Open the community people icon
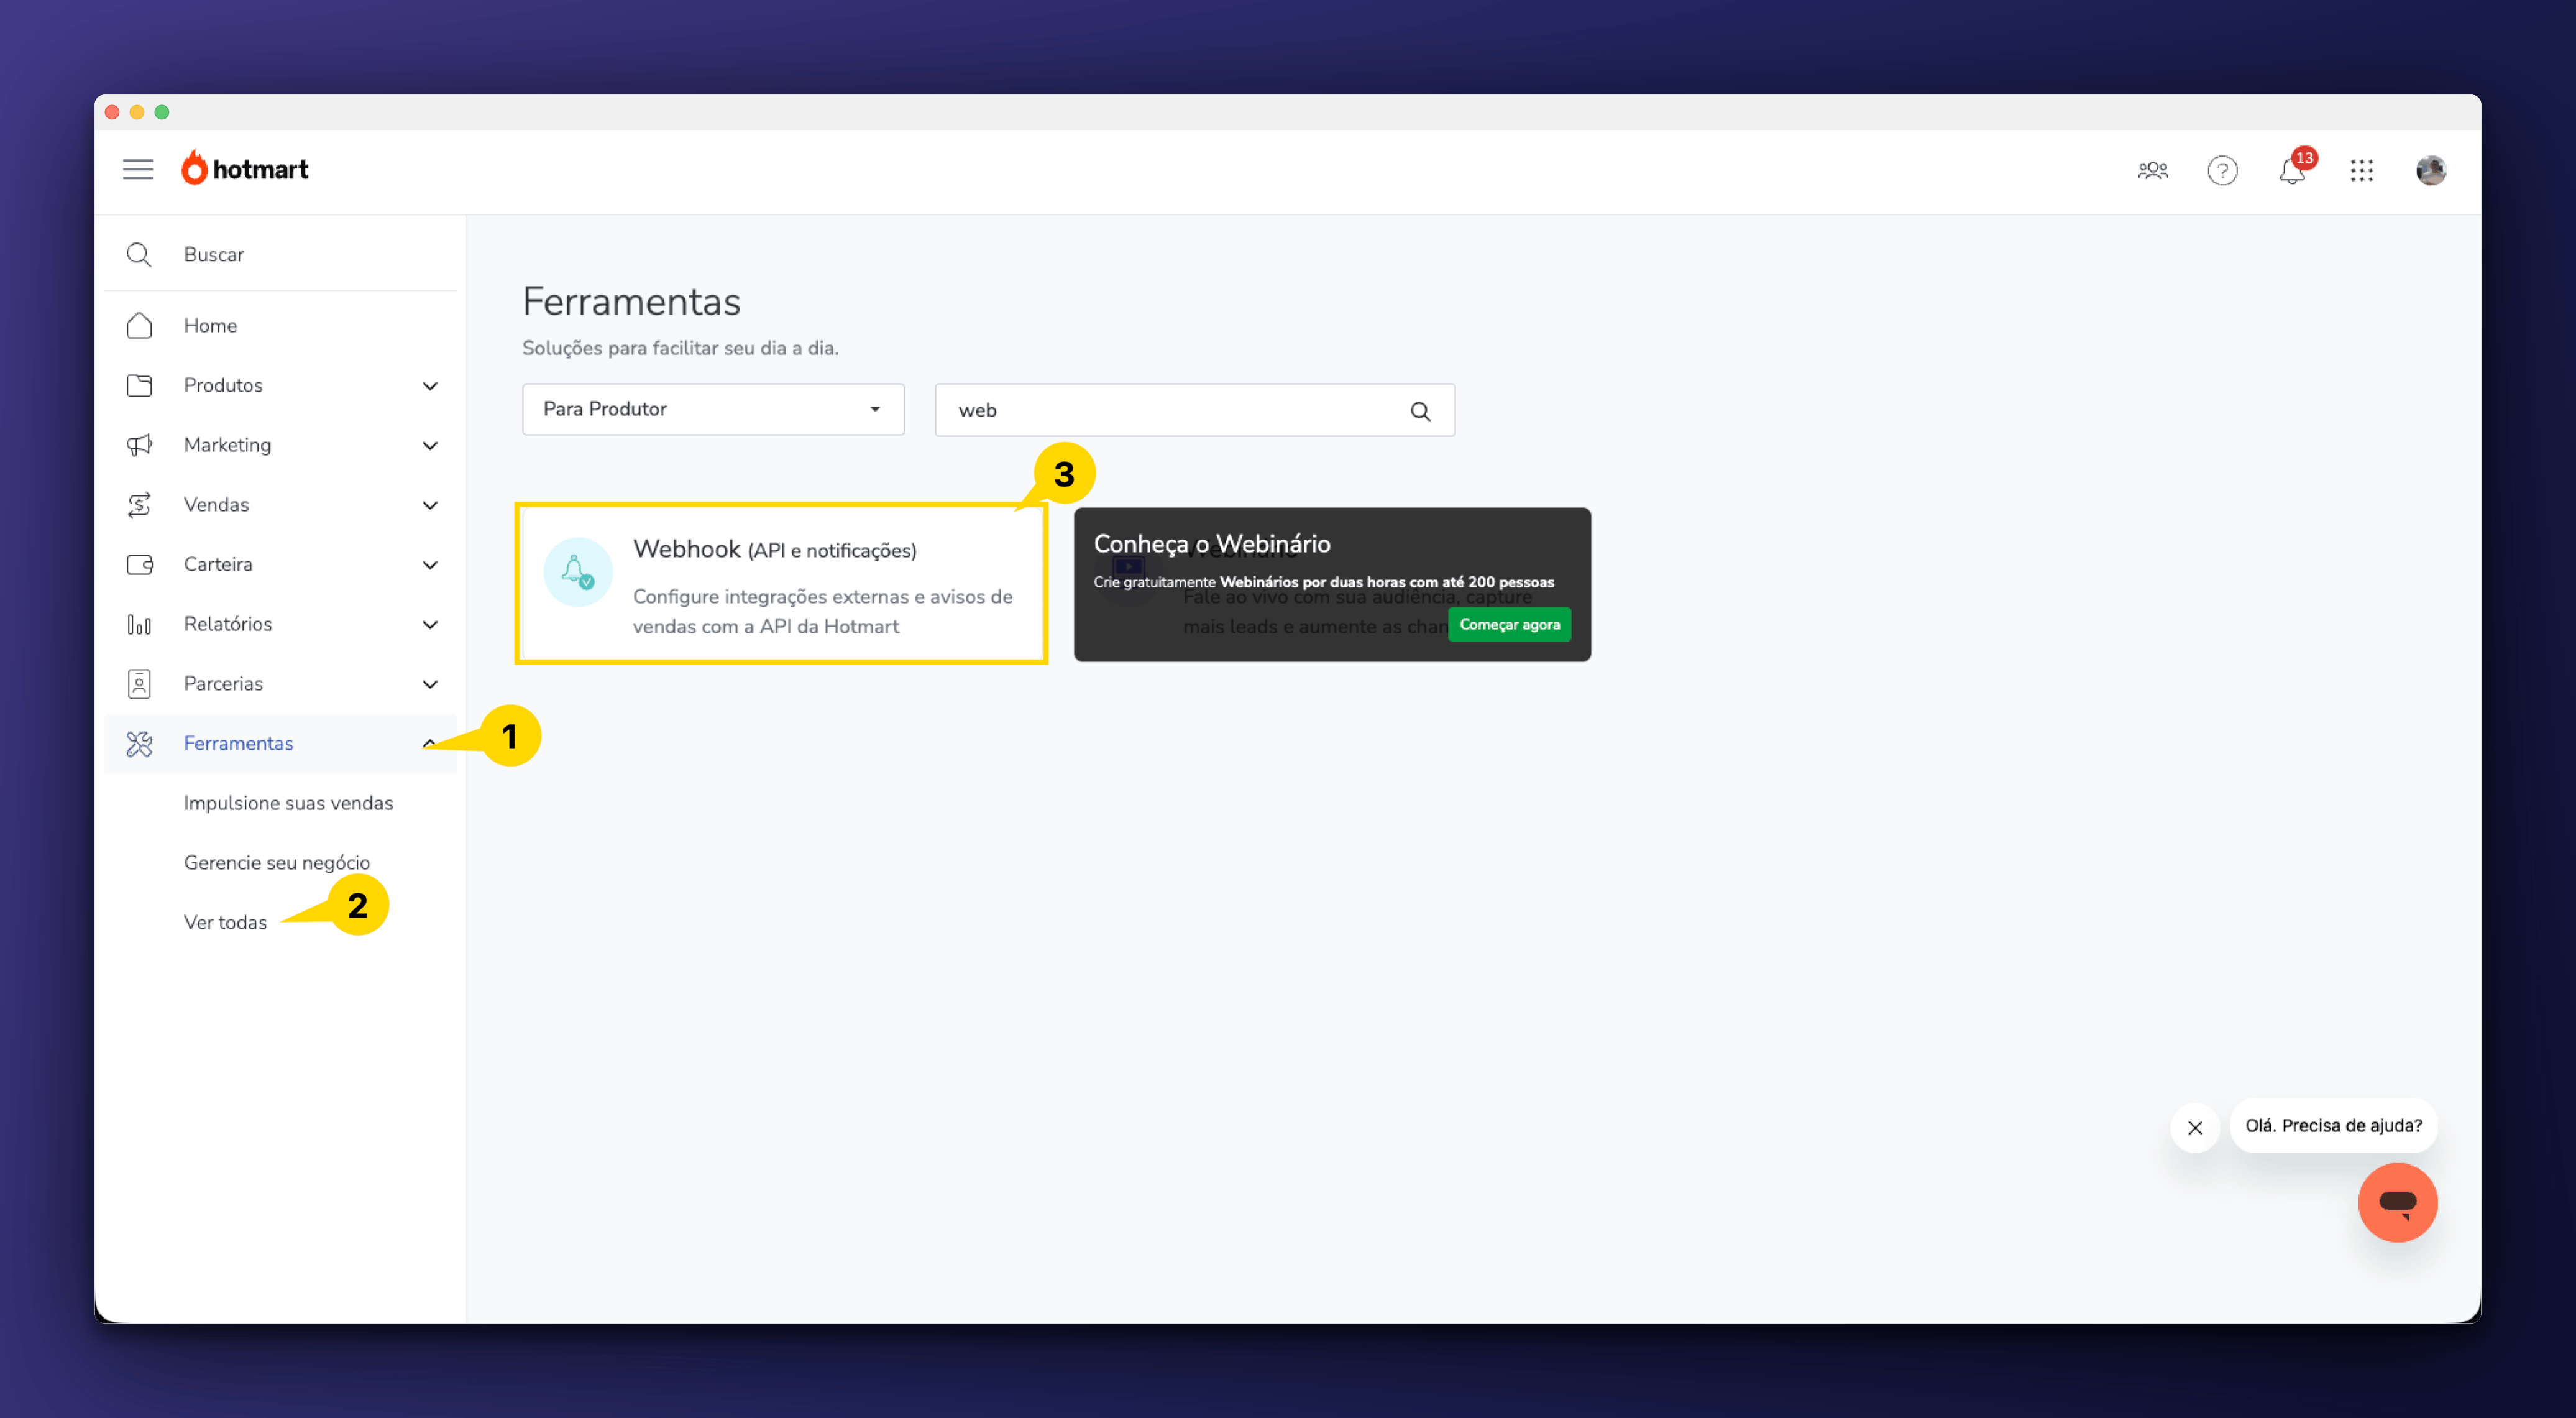The height and width of the screenshot is (1418, 2576). (x=2152, y=170)
